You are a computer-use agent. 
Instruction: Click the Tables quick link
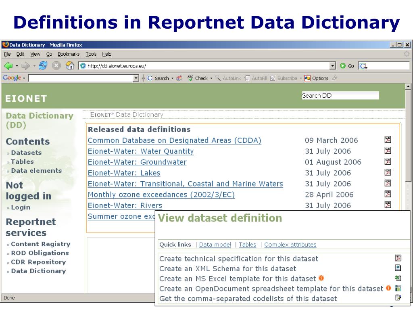(247, 245)
